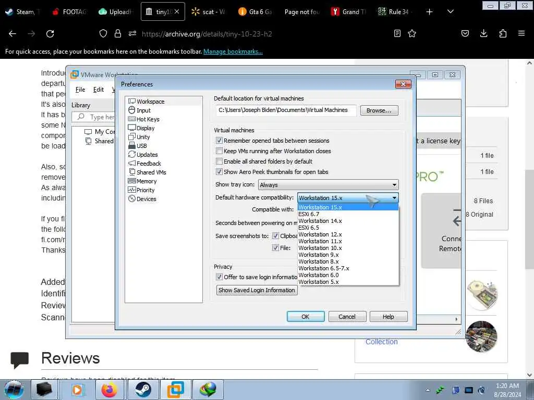Viewport: 534px width, 400px height.
Task: Open Steam from the taskbar
Action: (143, 390)
